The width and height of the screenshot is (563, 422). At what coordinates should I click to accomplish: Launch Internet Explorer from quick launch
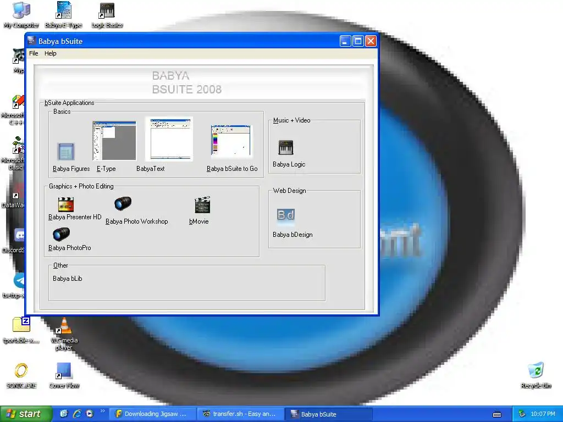tap(77, 414)
